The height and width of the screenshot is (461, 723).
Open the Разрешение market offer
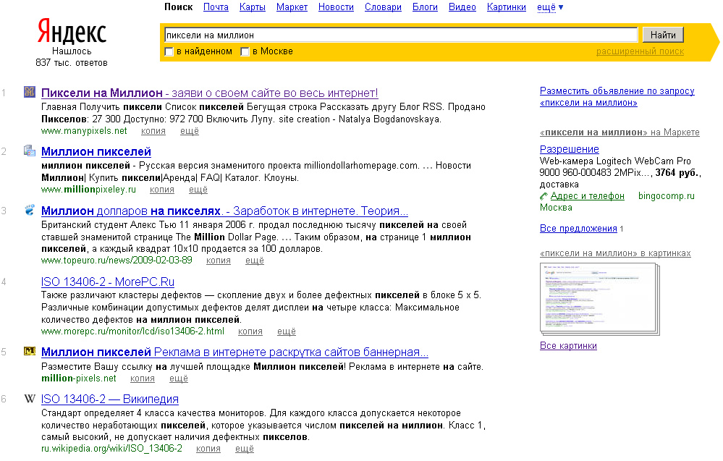570,149
